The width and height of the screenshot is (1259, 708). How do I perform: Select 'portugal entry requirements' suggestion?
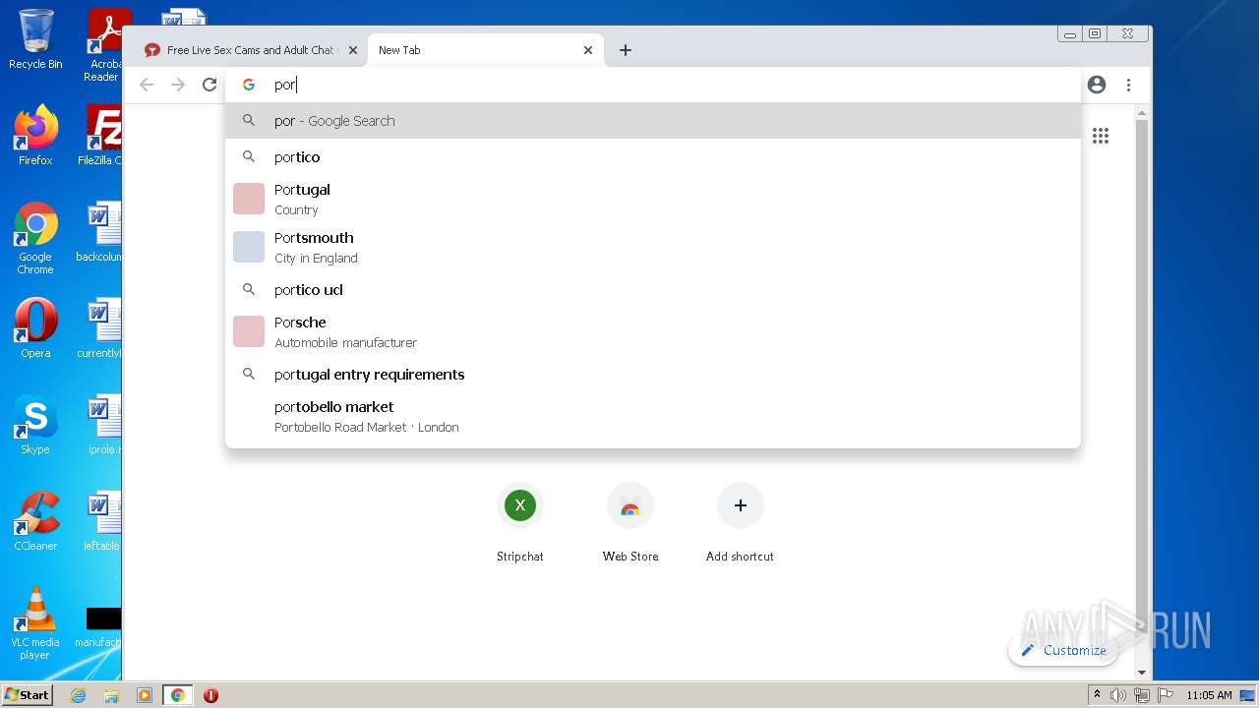click(x=653, y=375)
